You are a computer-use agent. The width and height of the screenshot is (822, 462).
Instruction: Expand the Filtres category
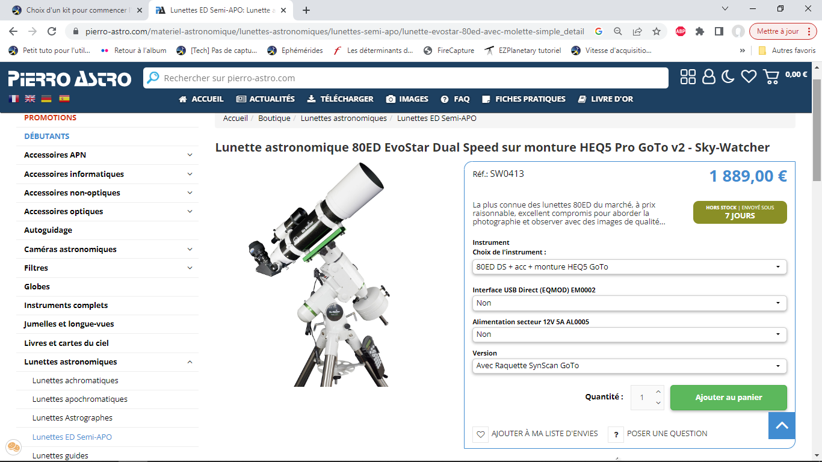[x=190, y=268]
